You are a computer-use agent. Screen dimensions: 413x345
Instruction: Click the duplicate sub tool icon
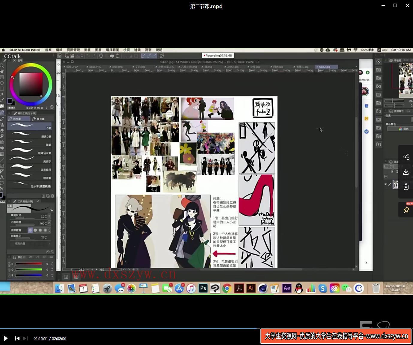tap(48, 196)
